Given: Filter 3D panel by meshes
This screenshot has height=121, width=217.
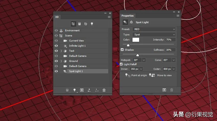Looking at the screenshot, I should click(x=80, y=24).
